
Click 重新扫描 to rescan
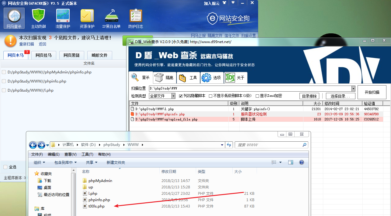pyautogui.click(x=27, y=44)
